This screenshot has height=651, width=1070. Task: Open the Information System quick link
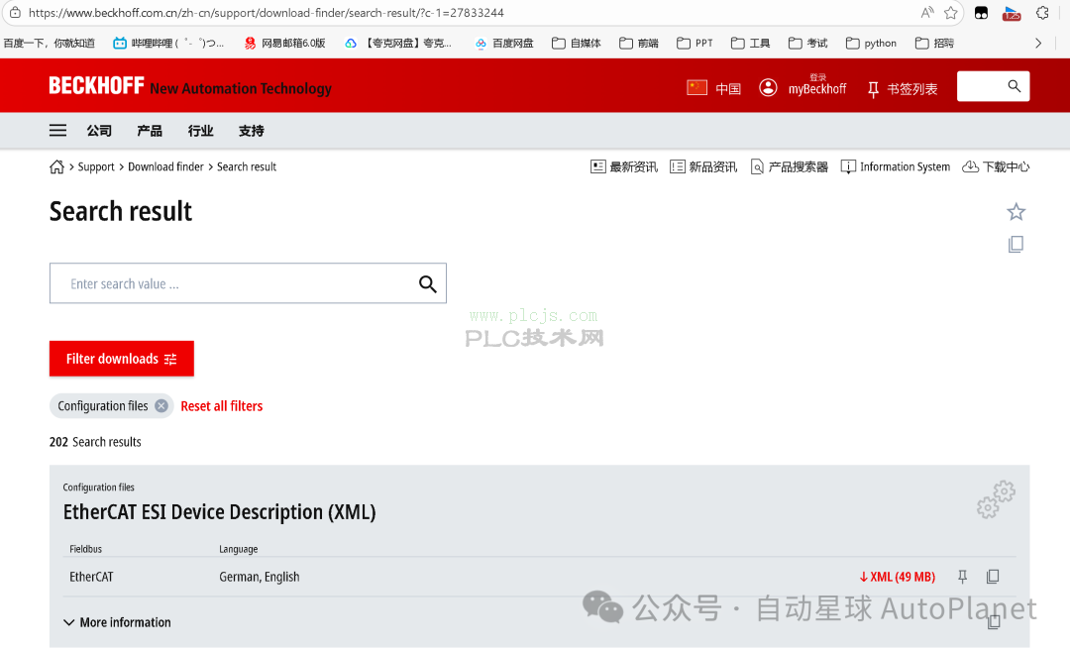[896, 166]
